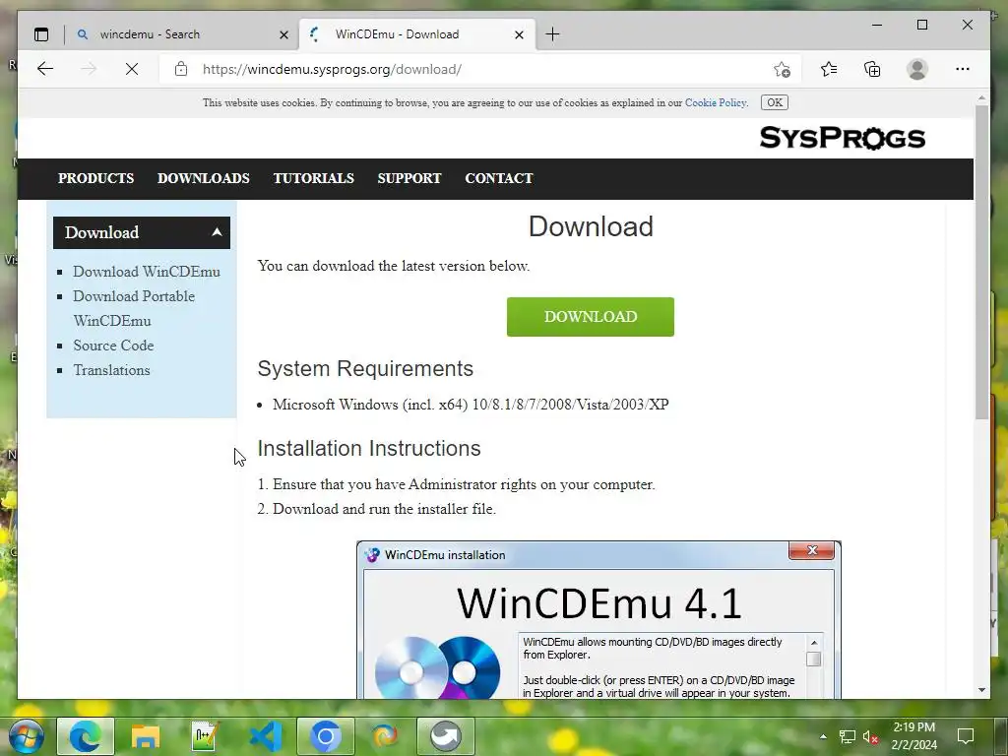Open Notepad++ from the taskbar
This screenshot has height=756, width=1008.
click(205, 736)
